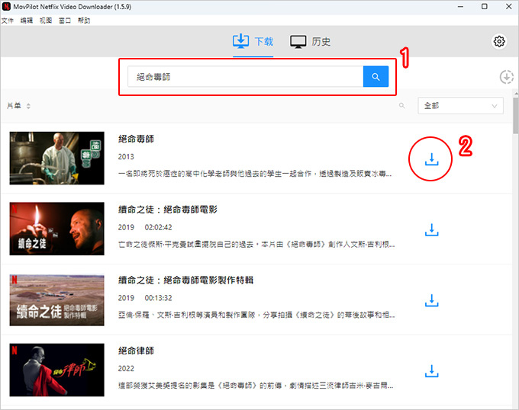
Task: Click the duration 00:13:32
Action: click(158, 298)
